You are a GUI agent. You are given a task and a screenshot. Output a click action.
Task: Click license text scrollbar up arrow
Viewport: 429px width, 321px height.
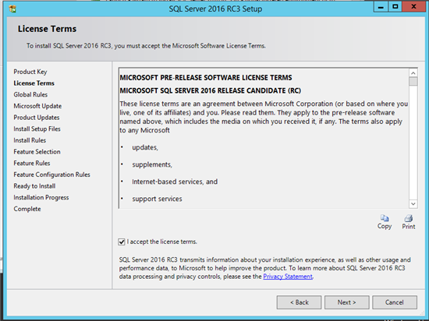[413, 73]
